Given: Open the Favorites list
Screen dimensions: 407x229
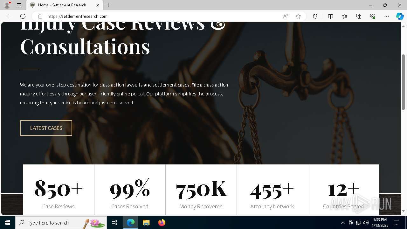Looking at the screenshot, I should (345, 16).
